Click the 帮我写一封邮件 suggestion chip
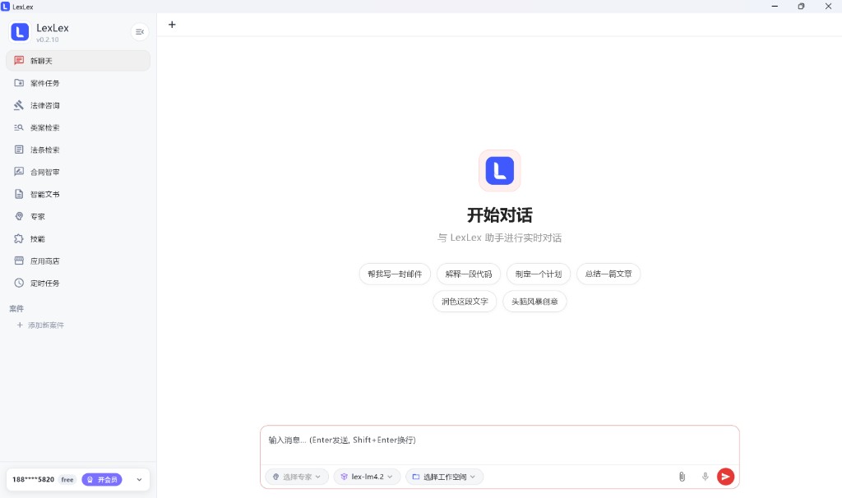The image size is (842, 498). (x=395, y=274)
